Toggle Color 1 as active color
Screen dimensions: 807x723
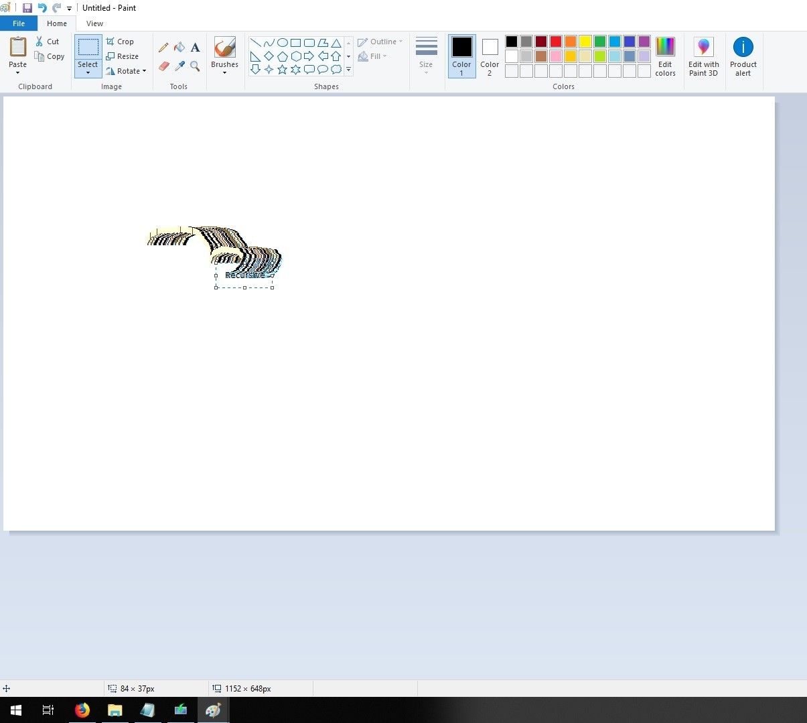[461, 56]
